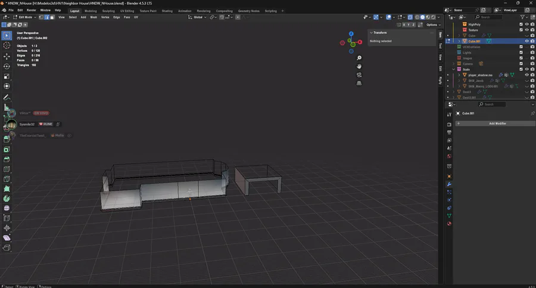Choose the Smooth tool
Viewport: 536px width, 288px height.
[x=7, y=208]
